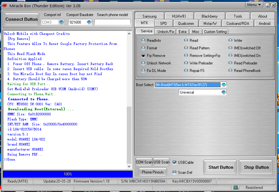Click the 'Registered' status entry
Screen dimensions: 279x192
pyautogui.click(x=254, y=188)
